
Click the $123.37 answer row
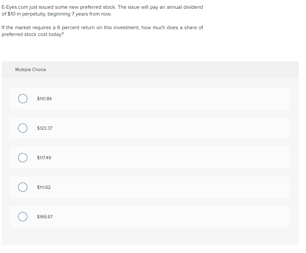150,128
